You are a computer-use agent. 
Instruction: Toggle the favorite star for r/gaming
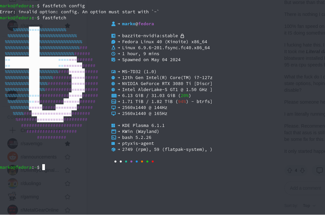[68, 197]
